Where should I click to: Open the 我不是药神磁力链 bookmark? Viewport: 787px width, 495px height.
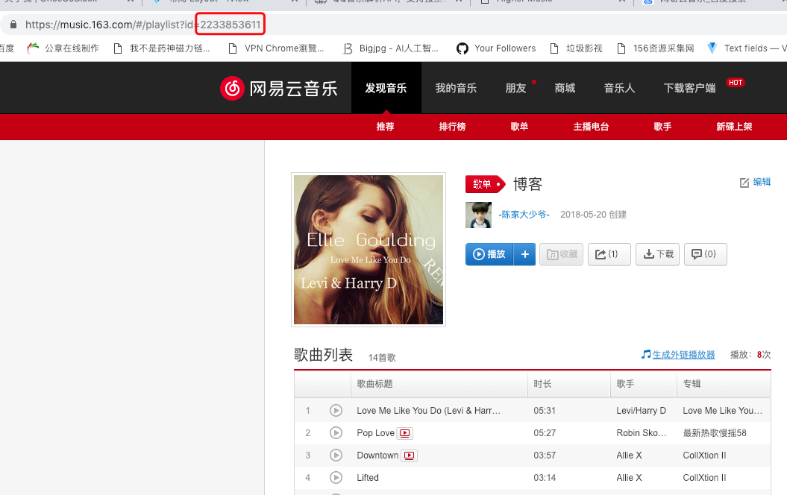pyautogui.click(x=162, y=48)
